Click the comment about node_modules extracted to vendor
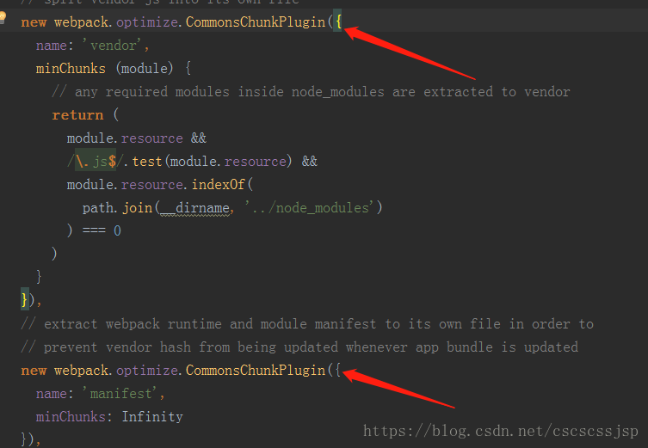 click(311, 92)
